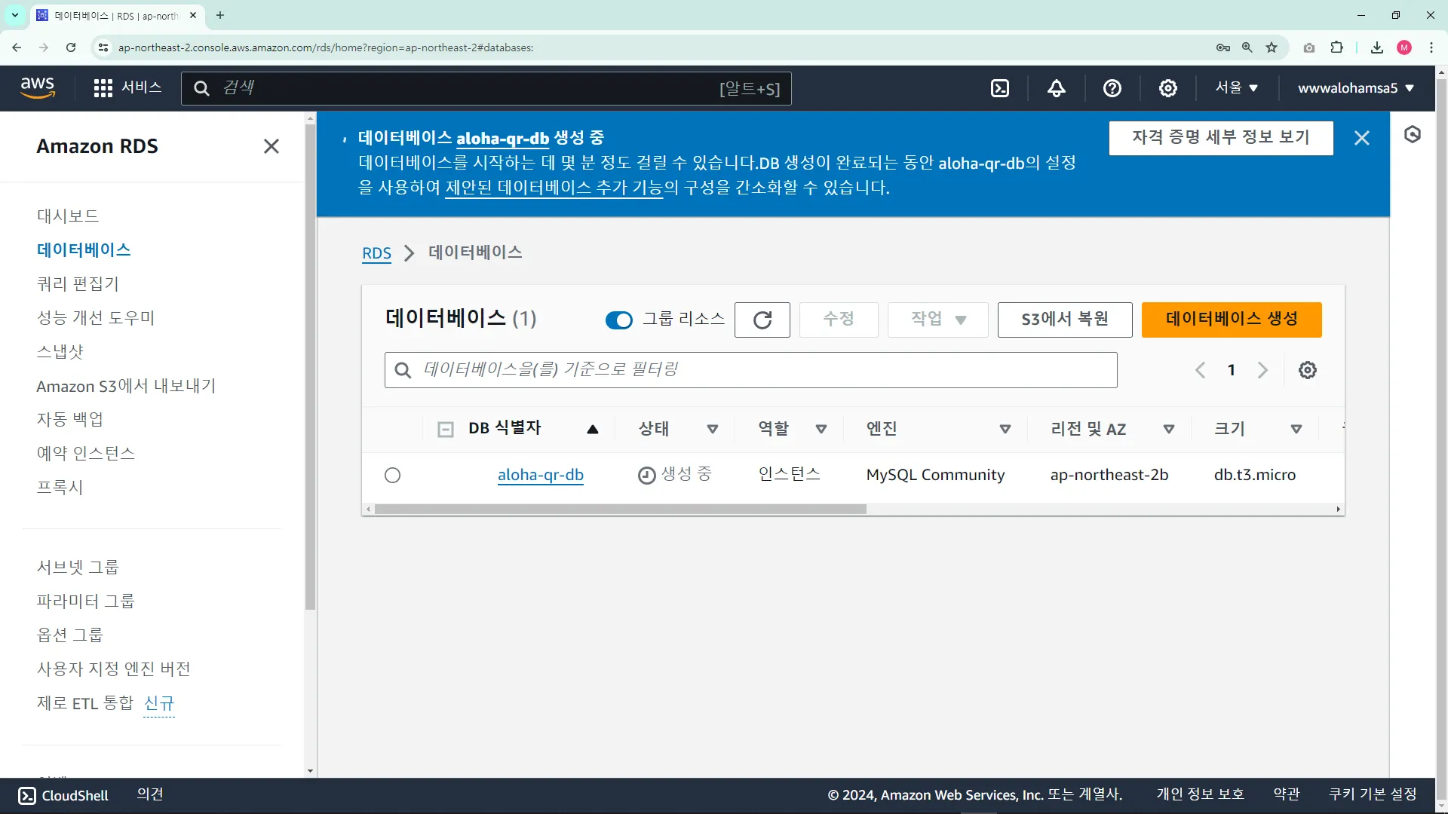The width and height of the screenshot is (1448, 814).
Task: Open the AWS console settings gear in header
Action: (1167, 88)
